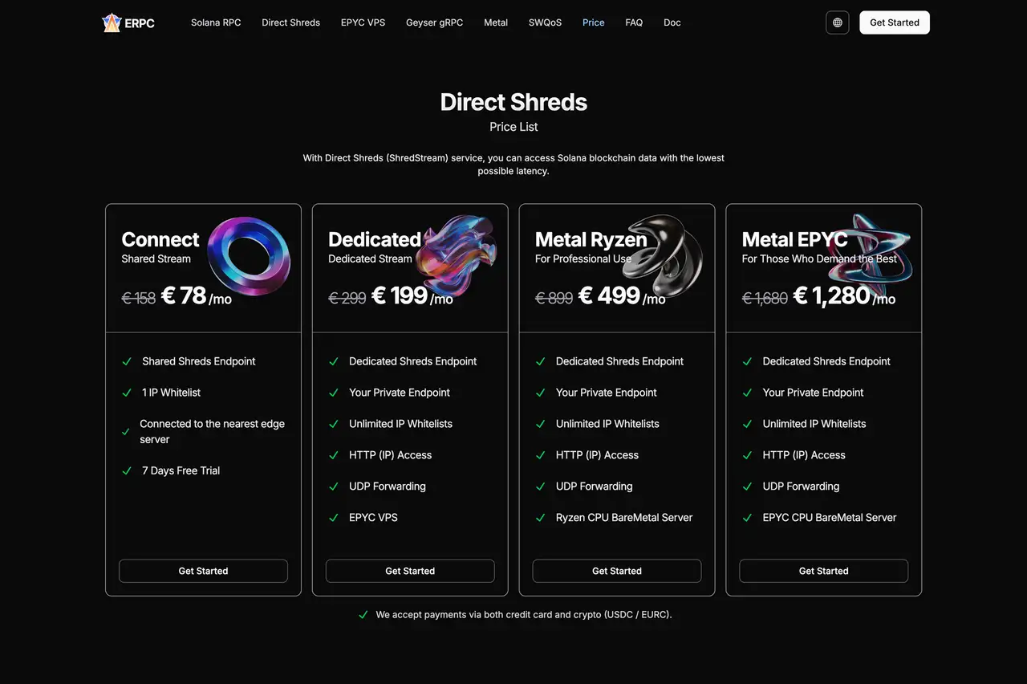Click Get Started under Metal EPYC plan
Image resolution: width=1027 pixels, height=684 pixels.
(824, 571)
